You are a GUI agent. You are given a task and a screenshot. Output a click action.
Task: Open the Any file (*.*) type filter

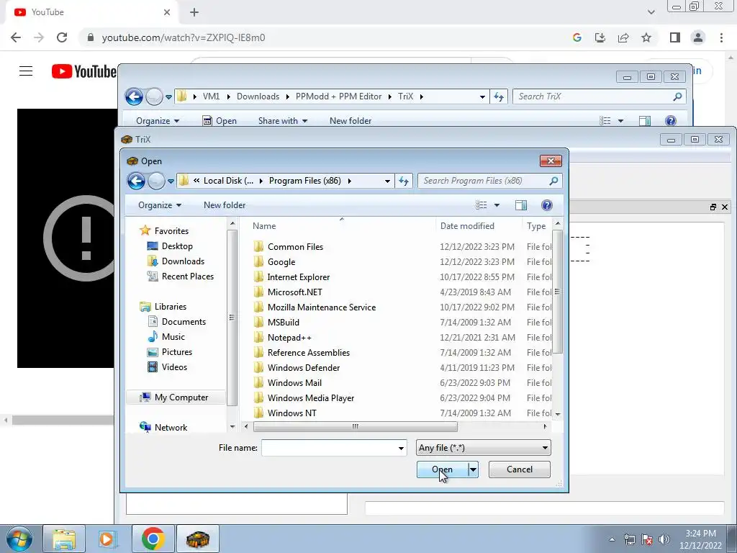coord(483,448)
